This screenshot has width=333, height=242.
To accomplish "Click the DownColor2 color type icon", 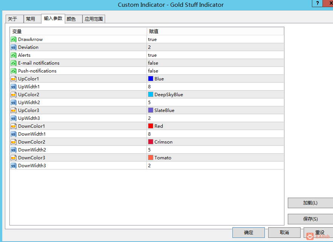I will tap(14, 142).
